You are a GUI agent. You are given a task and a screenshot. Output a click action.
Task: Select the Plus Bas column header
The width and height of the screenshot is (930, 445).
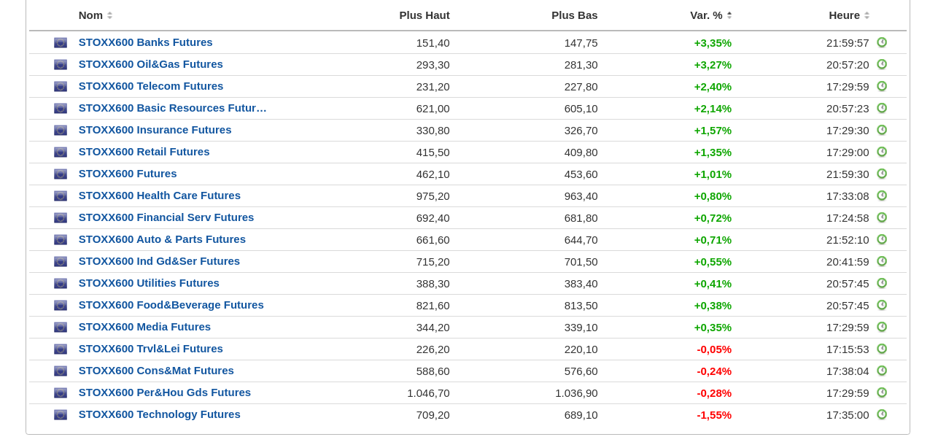tap(574, 15)
